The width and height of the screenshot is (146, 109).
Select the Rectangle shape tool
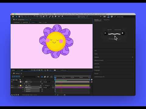pos(41,17)
